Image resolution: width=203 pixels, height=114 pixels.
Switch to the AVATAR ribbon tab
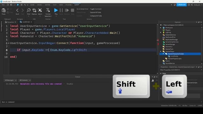[x=48, y=5]
